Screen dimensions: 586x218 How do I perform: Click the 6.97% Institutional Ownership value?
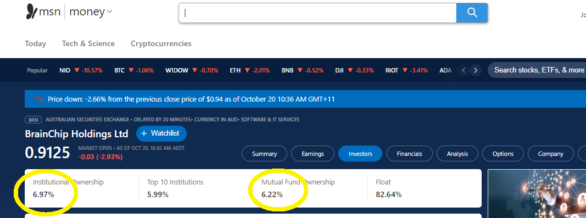[43, 194]
